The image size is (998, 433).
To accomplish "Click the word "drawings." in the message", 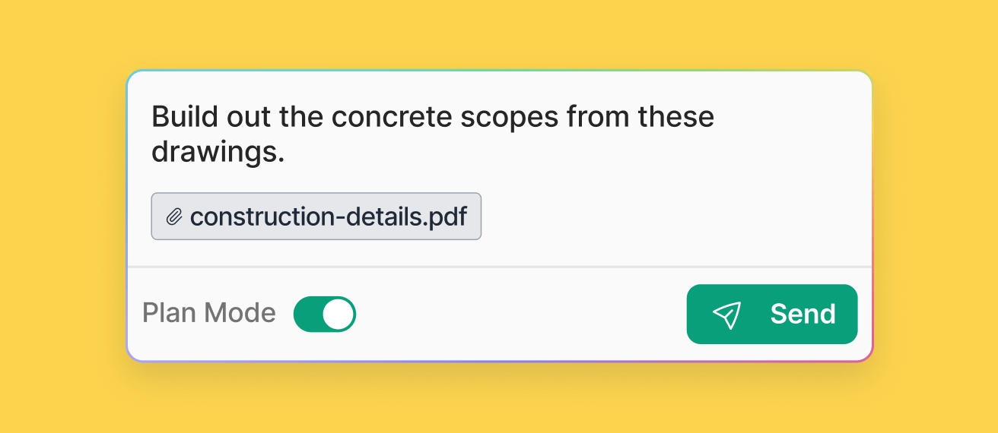I will 218,151.
